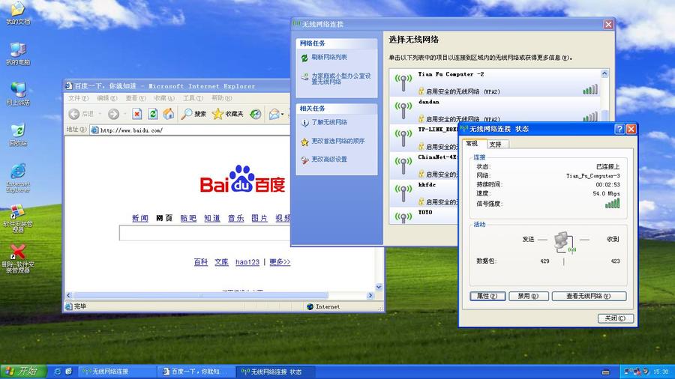Click the Mail envelope icon in IE toolbar
675x379 pixels.
(x=274, y=114)
